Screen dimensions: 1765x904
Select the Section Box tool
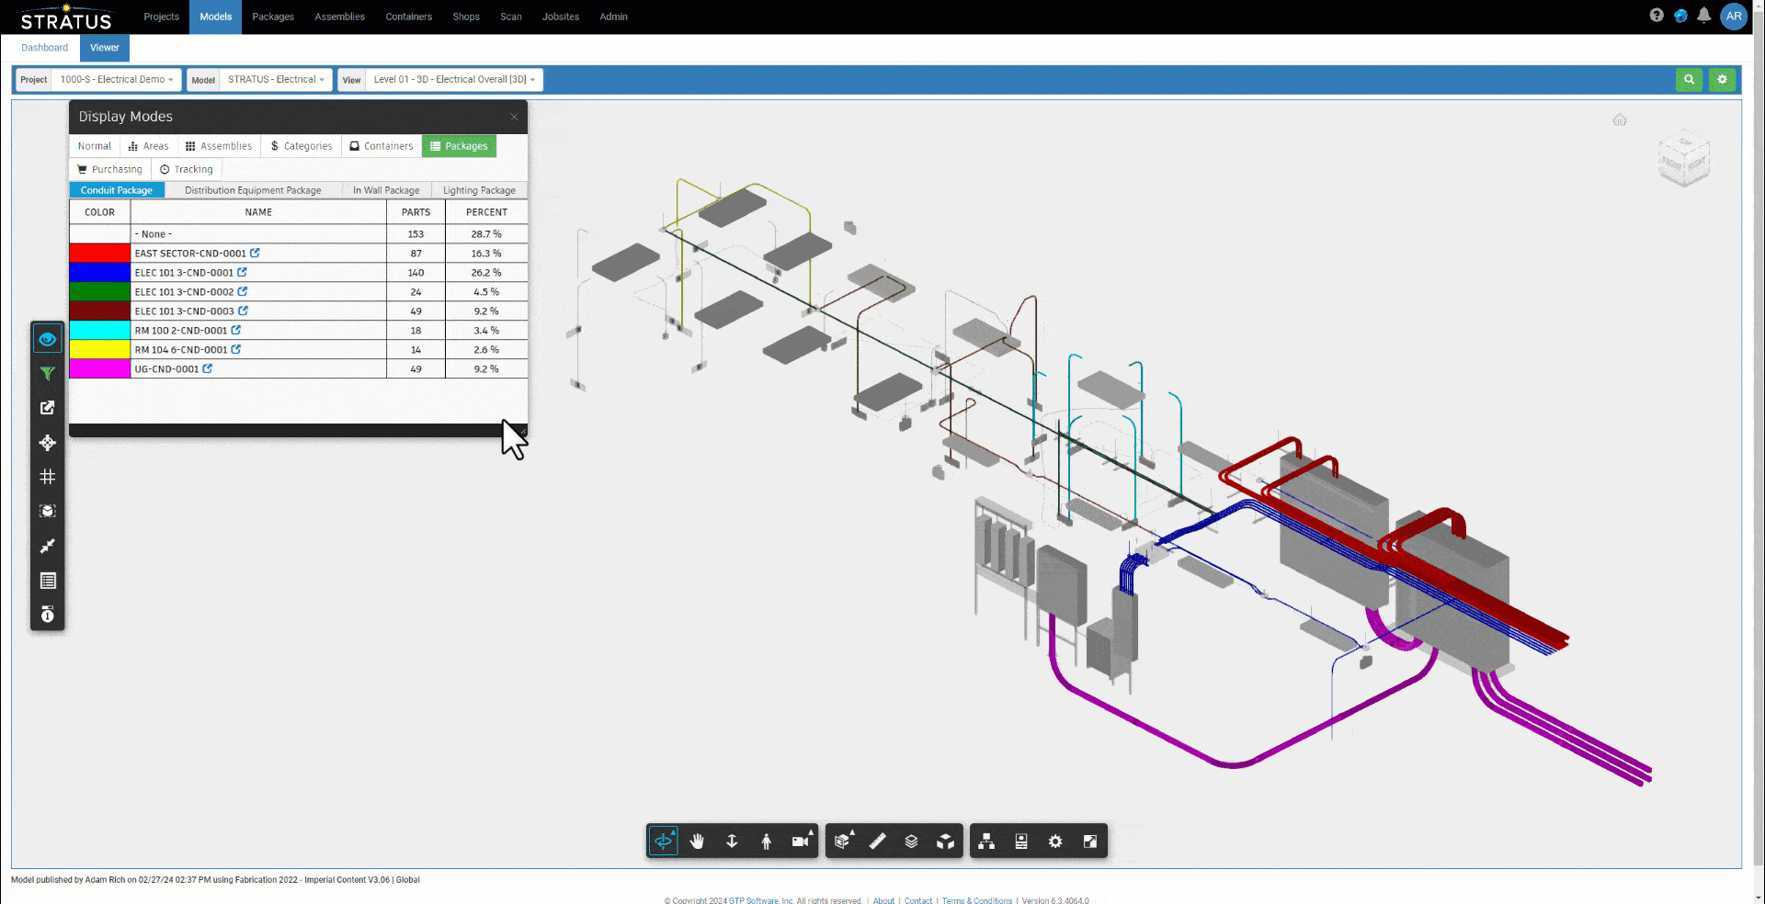click(842, 841)
